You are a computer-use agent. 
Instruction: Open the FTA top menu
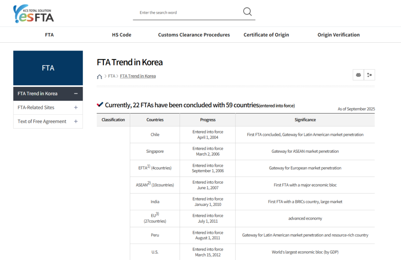click(x=49, y=35)
